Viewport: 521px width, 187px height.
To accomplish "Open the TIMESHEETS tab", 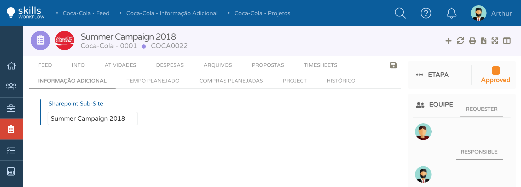I will 321,65.
